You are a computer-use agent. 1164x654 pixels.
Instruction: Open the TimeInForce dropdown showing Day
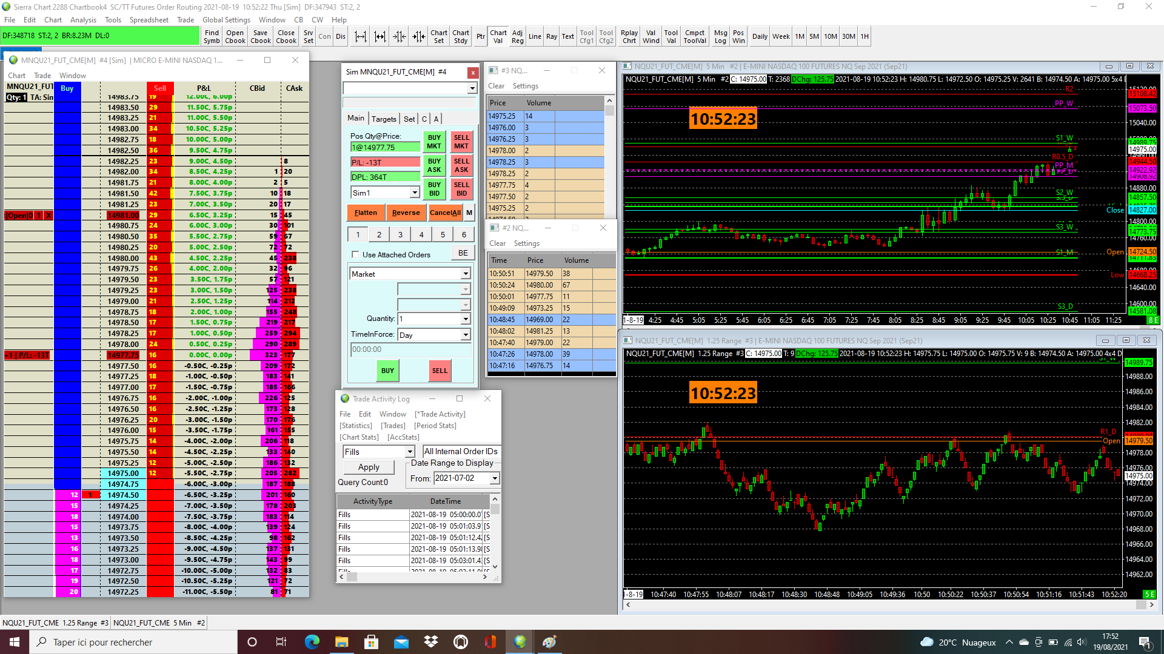(x=466, y=335)
